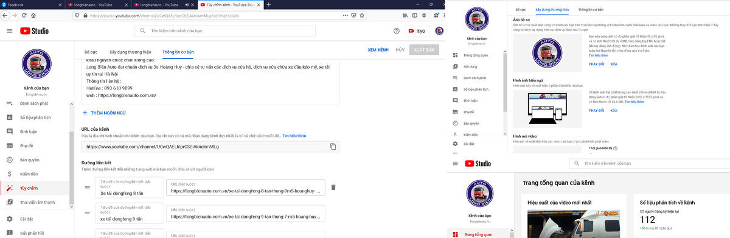This screenshot has width=730, height=238.
Task: Click drag handle of dongfeng 8 tấn link row
Action: pos(87,187)
